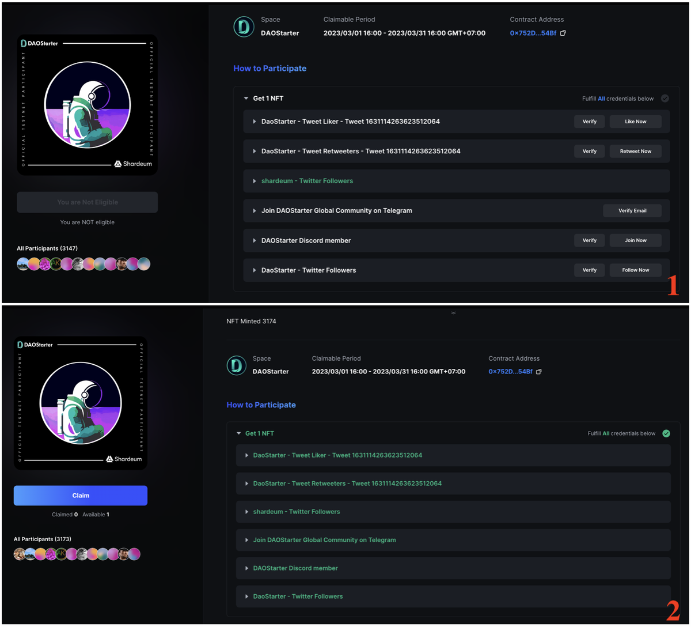Screen dimensions: 691x627
Task: Click the Claimed 0 Available 1 text
Action: [81, 514]
